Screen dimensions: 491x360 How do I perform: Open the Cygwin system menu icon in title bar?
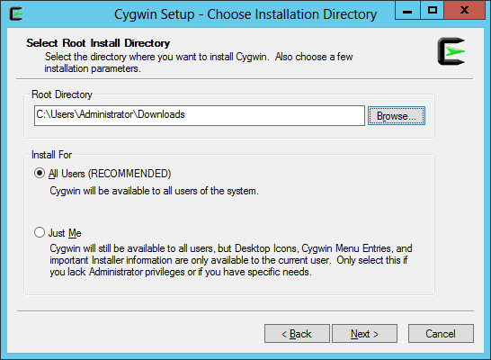point(16,13)
